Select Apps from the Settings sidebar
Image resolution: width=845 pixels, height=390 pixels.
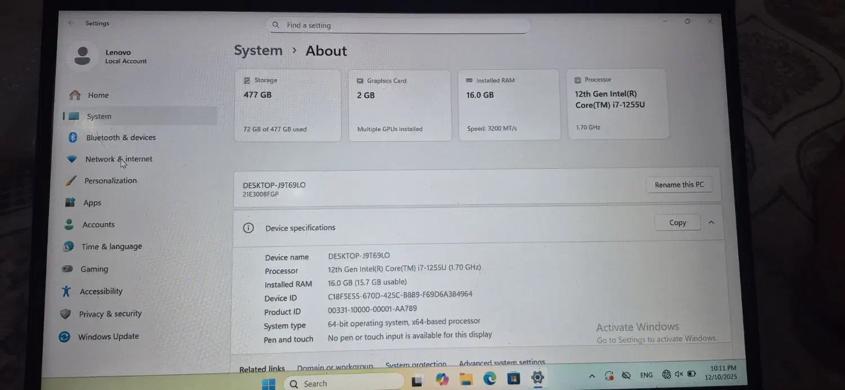point(92,202)
